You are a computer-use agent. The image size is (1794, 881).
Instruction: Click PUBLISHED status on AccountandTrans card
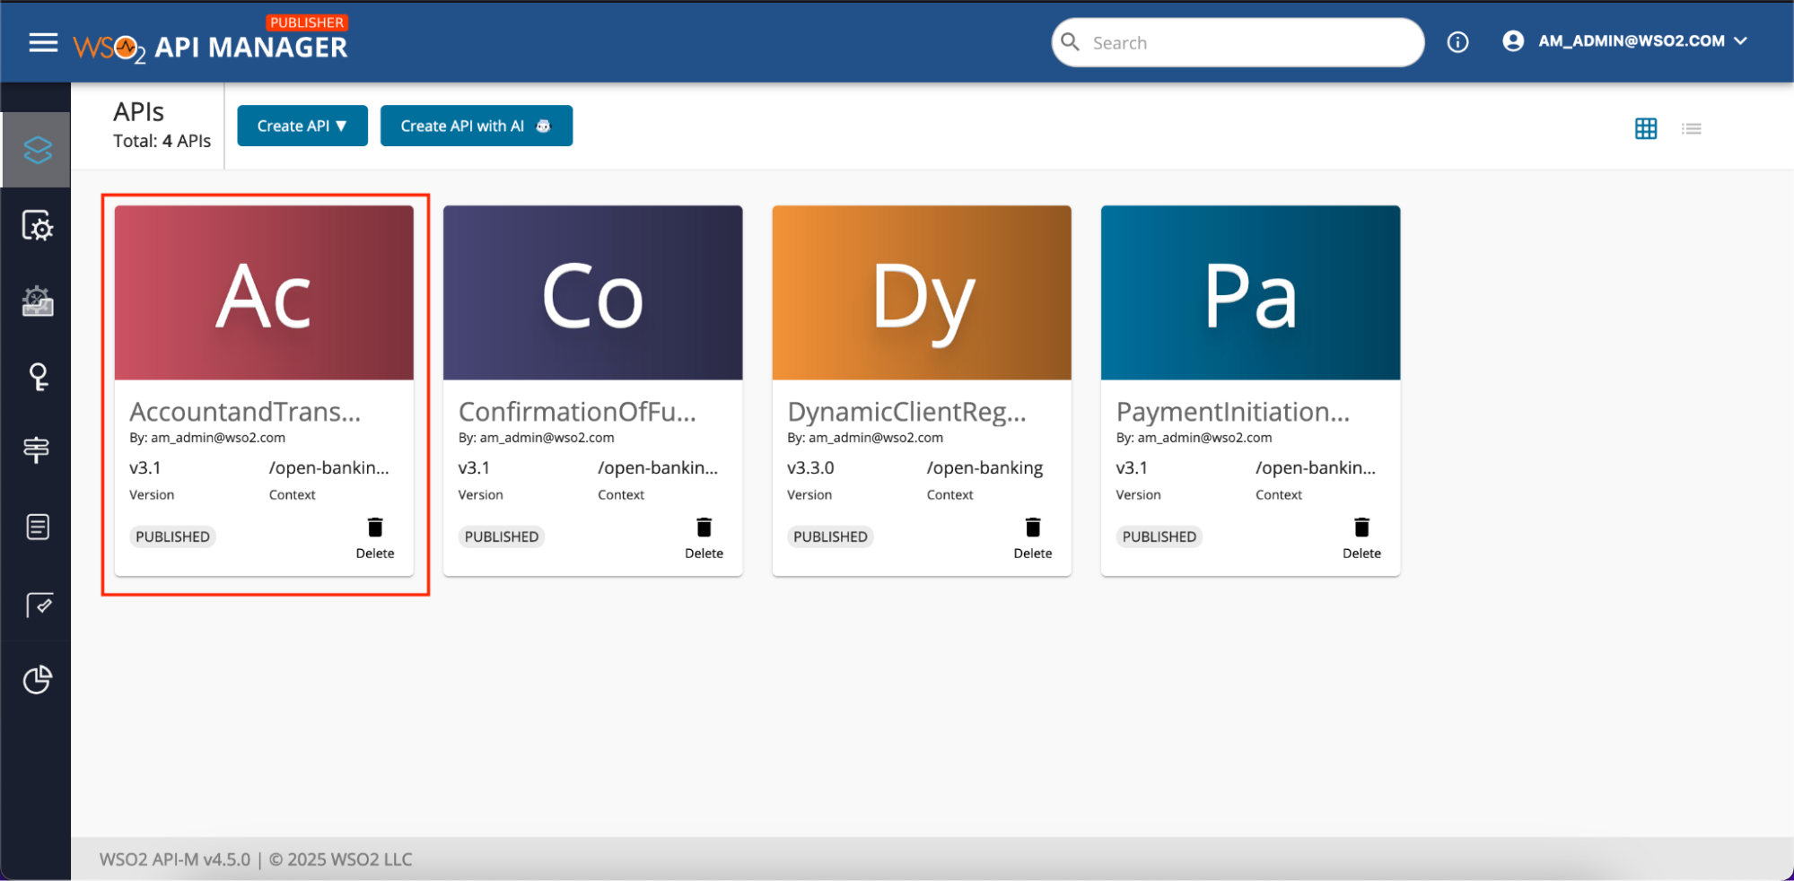click(172, 536)
